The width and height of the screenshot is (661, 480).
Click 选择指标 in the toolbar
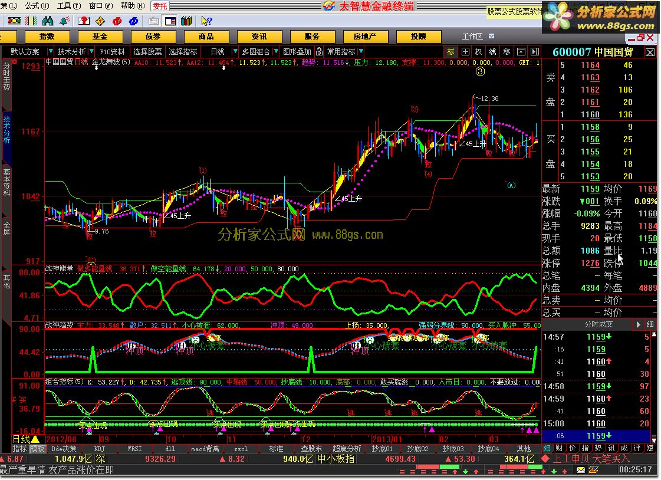[183, 51]
